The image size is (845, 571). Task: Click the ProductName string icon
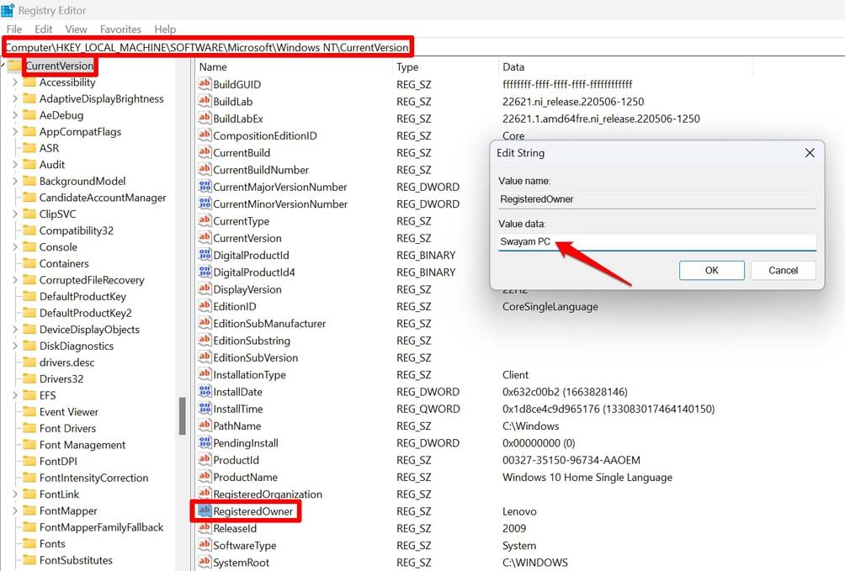204,477
